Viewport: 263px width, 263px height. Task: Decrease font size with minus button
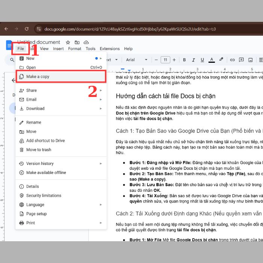[156, 60]
